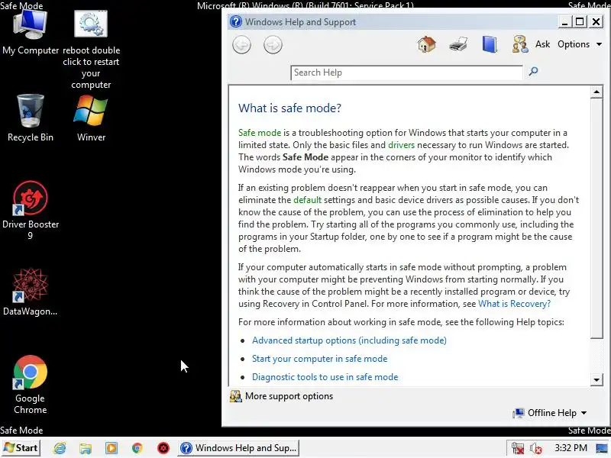Launch Windows Media Player from taskbar

point(111,448)
